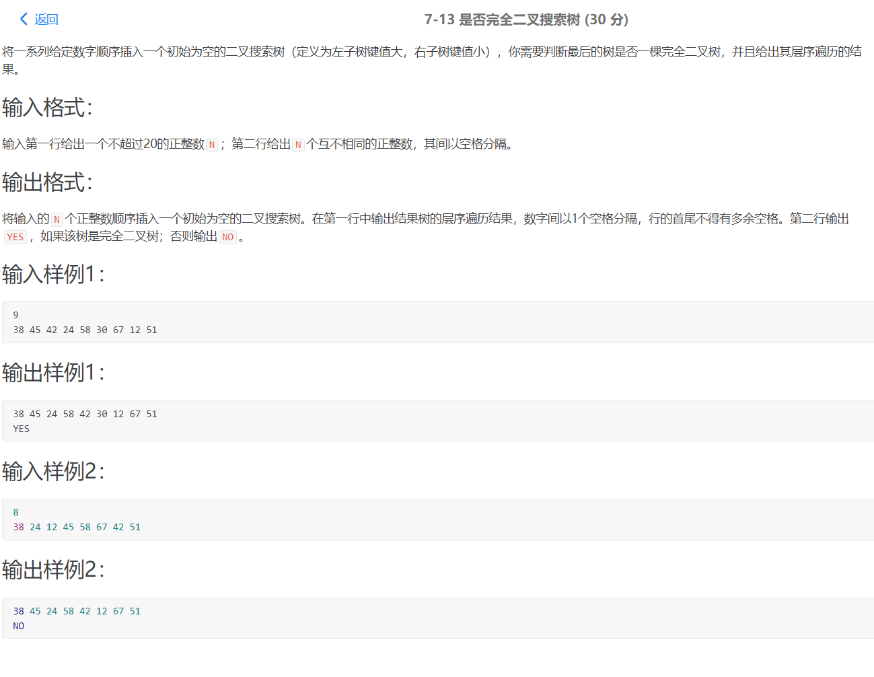Click YES text in output sample 1 box
Screen dimensions: 874x677
[20, 428]
